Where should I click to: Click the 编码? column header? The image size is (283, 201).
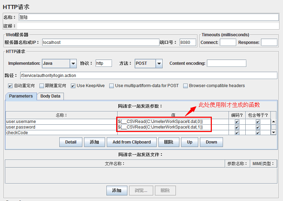[x=237, y=115]
